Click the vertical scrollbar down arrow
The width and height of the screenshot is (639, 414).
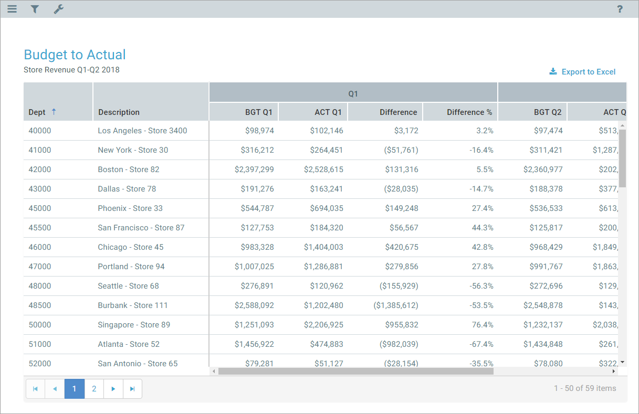[x=622, y=362]
